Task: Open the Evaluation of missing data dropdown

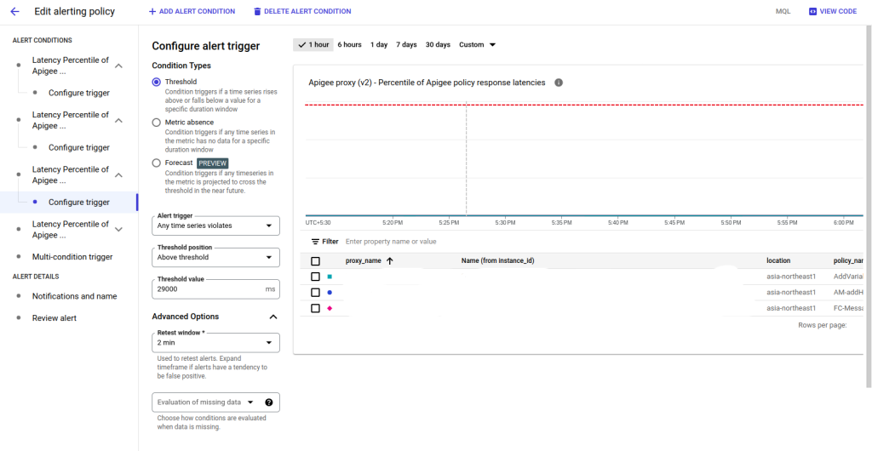Action: [215, 402]
